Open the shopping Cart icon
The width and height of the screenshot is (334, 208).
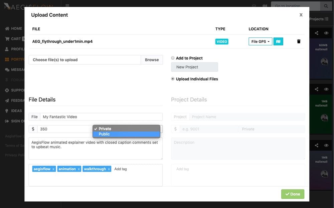[x=7, y=38]
